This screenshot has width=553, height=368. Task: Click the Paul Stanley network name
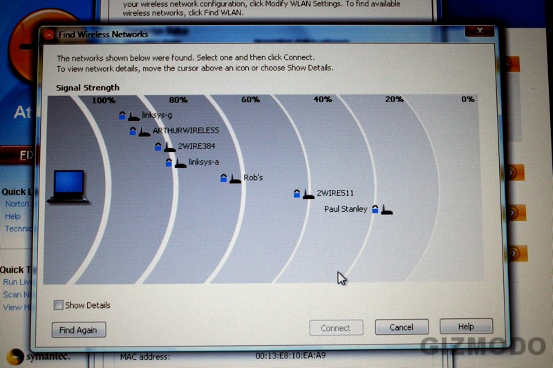(346, 209)
